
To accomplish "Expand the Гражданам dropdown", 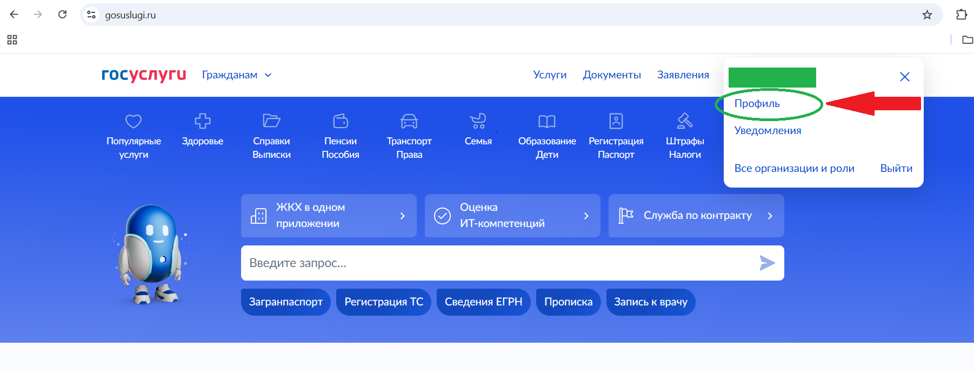I will coord(237,75).
